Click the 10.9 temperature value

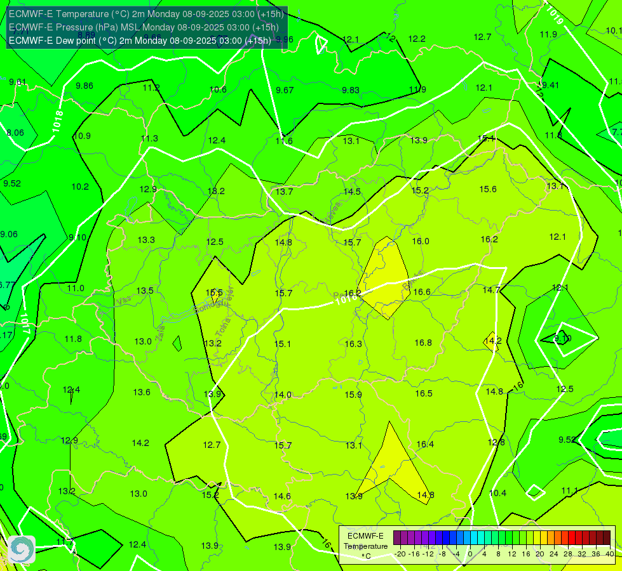coord(82,136)
